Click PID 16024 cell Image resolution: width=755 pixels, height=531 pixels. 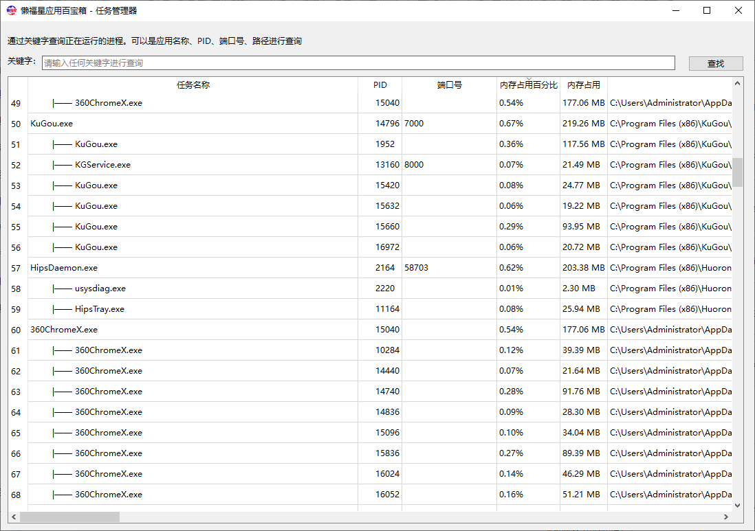(387, 474)
